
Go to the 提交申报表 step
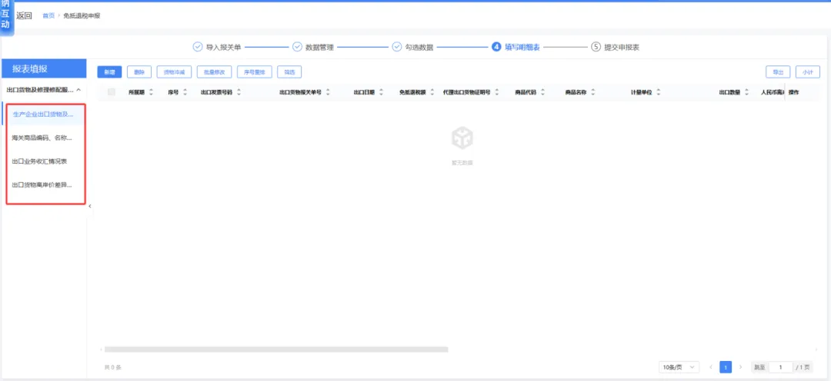point(622,47)
